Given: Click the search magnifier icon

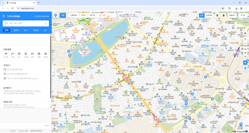Looking at the screenshot, I should (46, 23).
